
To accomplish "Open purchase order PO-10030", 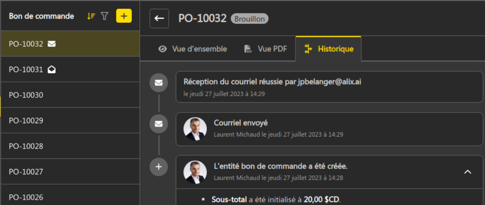I will point(70,95).
